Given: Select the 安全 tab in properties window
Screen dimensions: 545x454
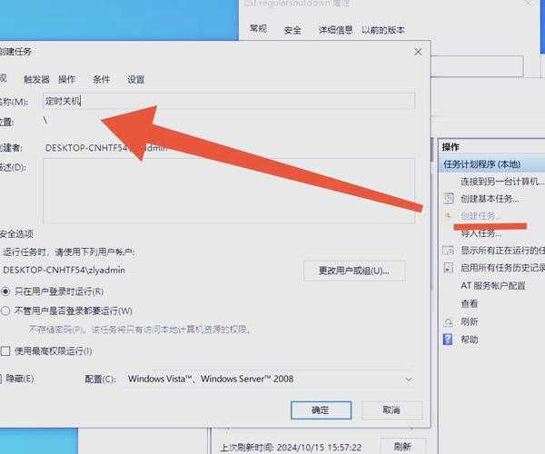Looking at the screenshot, I should [292, 30].
